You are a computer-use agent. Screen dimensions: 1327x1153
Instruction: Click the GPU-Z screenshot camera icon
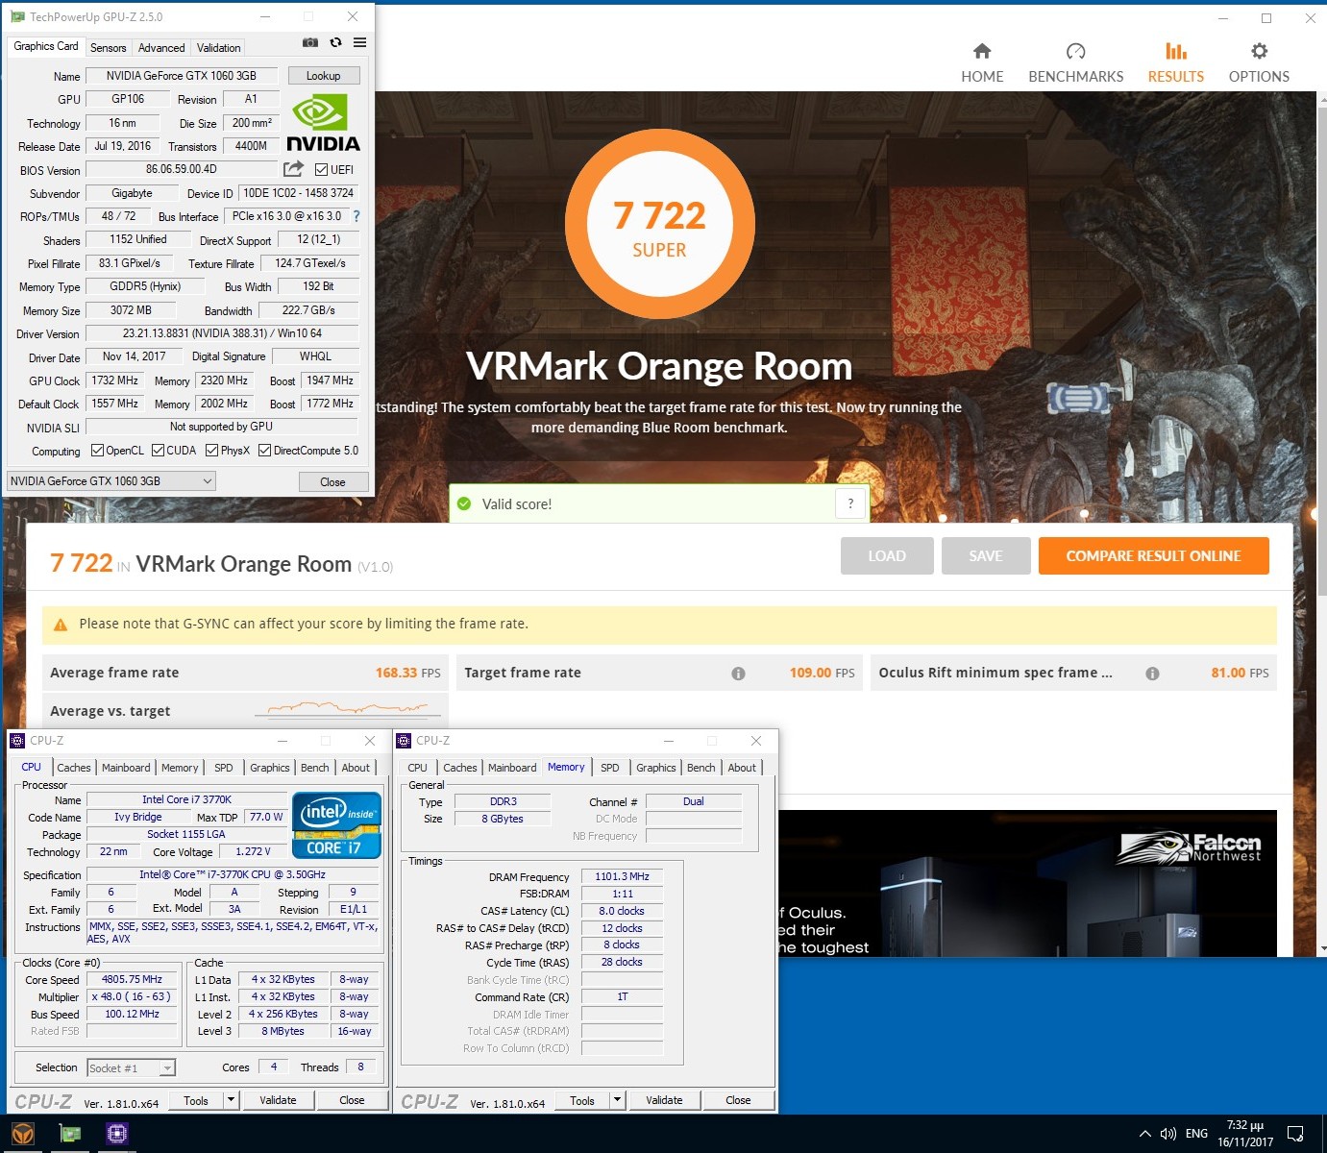tap(310, 42)
